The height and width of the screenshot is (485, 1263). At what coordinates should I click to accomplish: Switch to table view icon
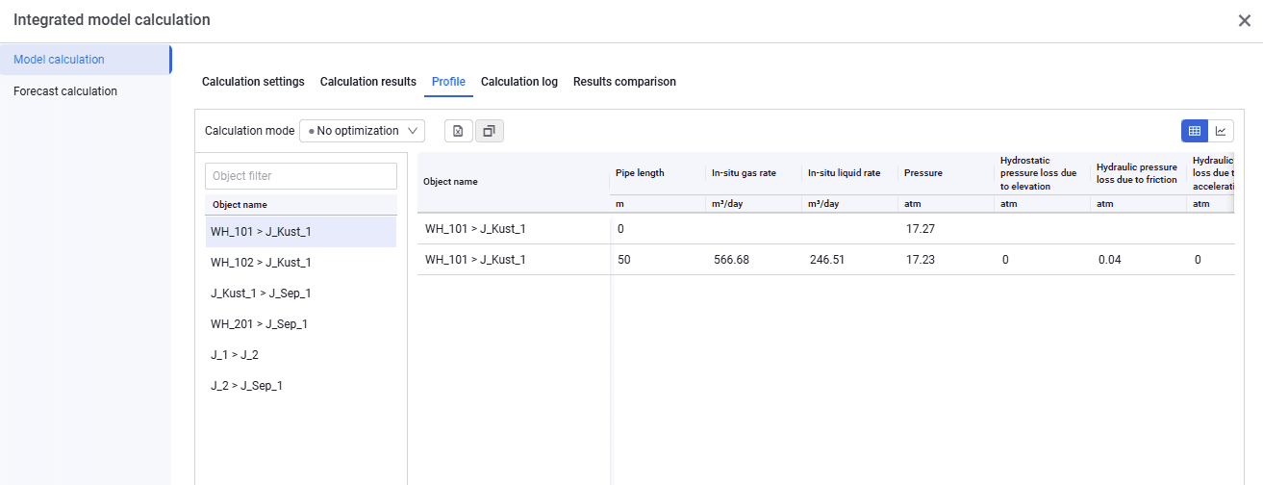pyautogui.click(x=1195, y=131)
